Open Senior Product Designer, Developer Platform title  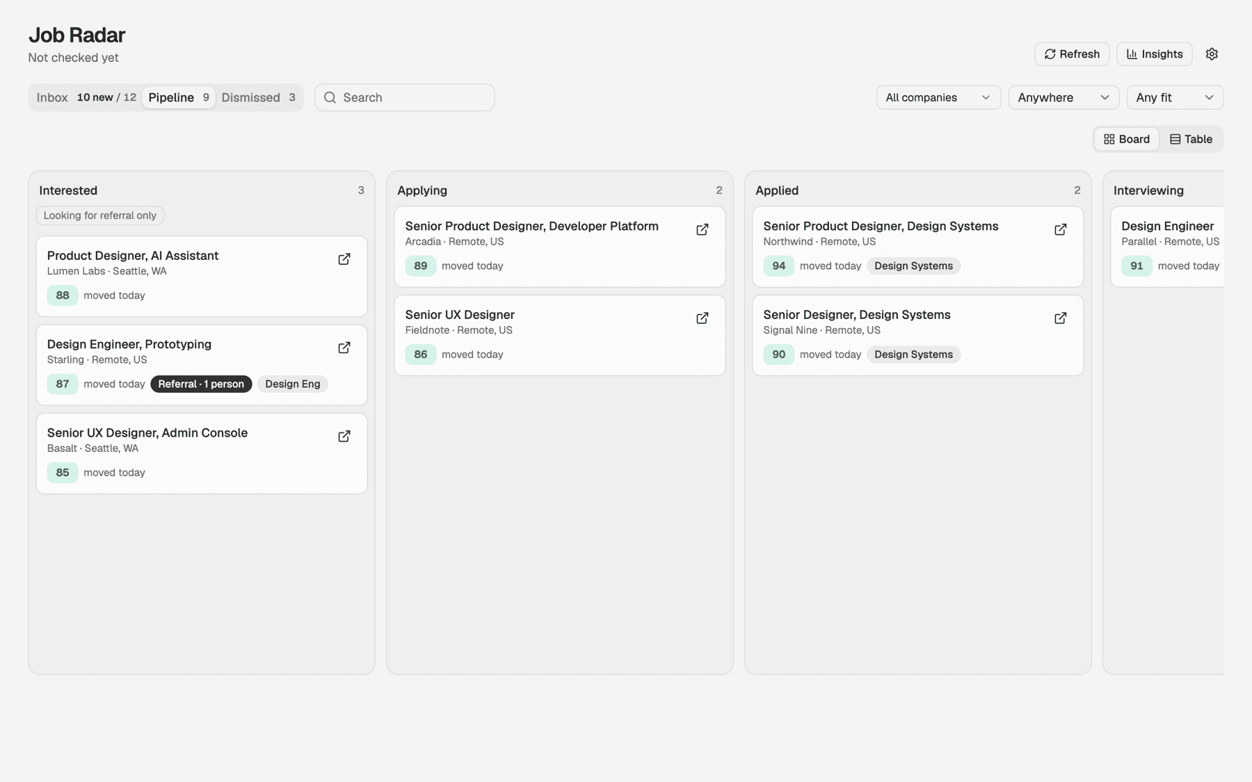pyautogui.click(x=532, y=226)
